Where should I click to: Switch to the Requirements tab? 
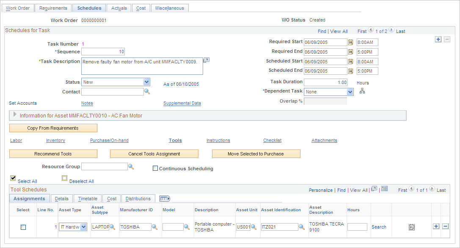click(53, 8)
